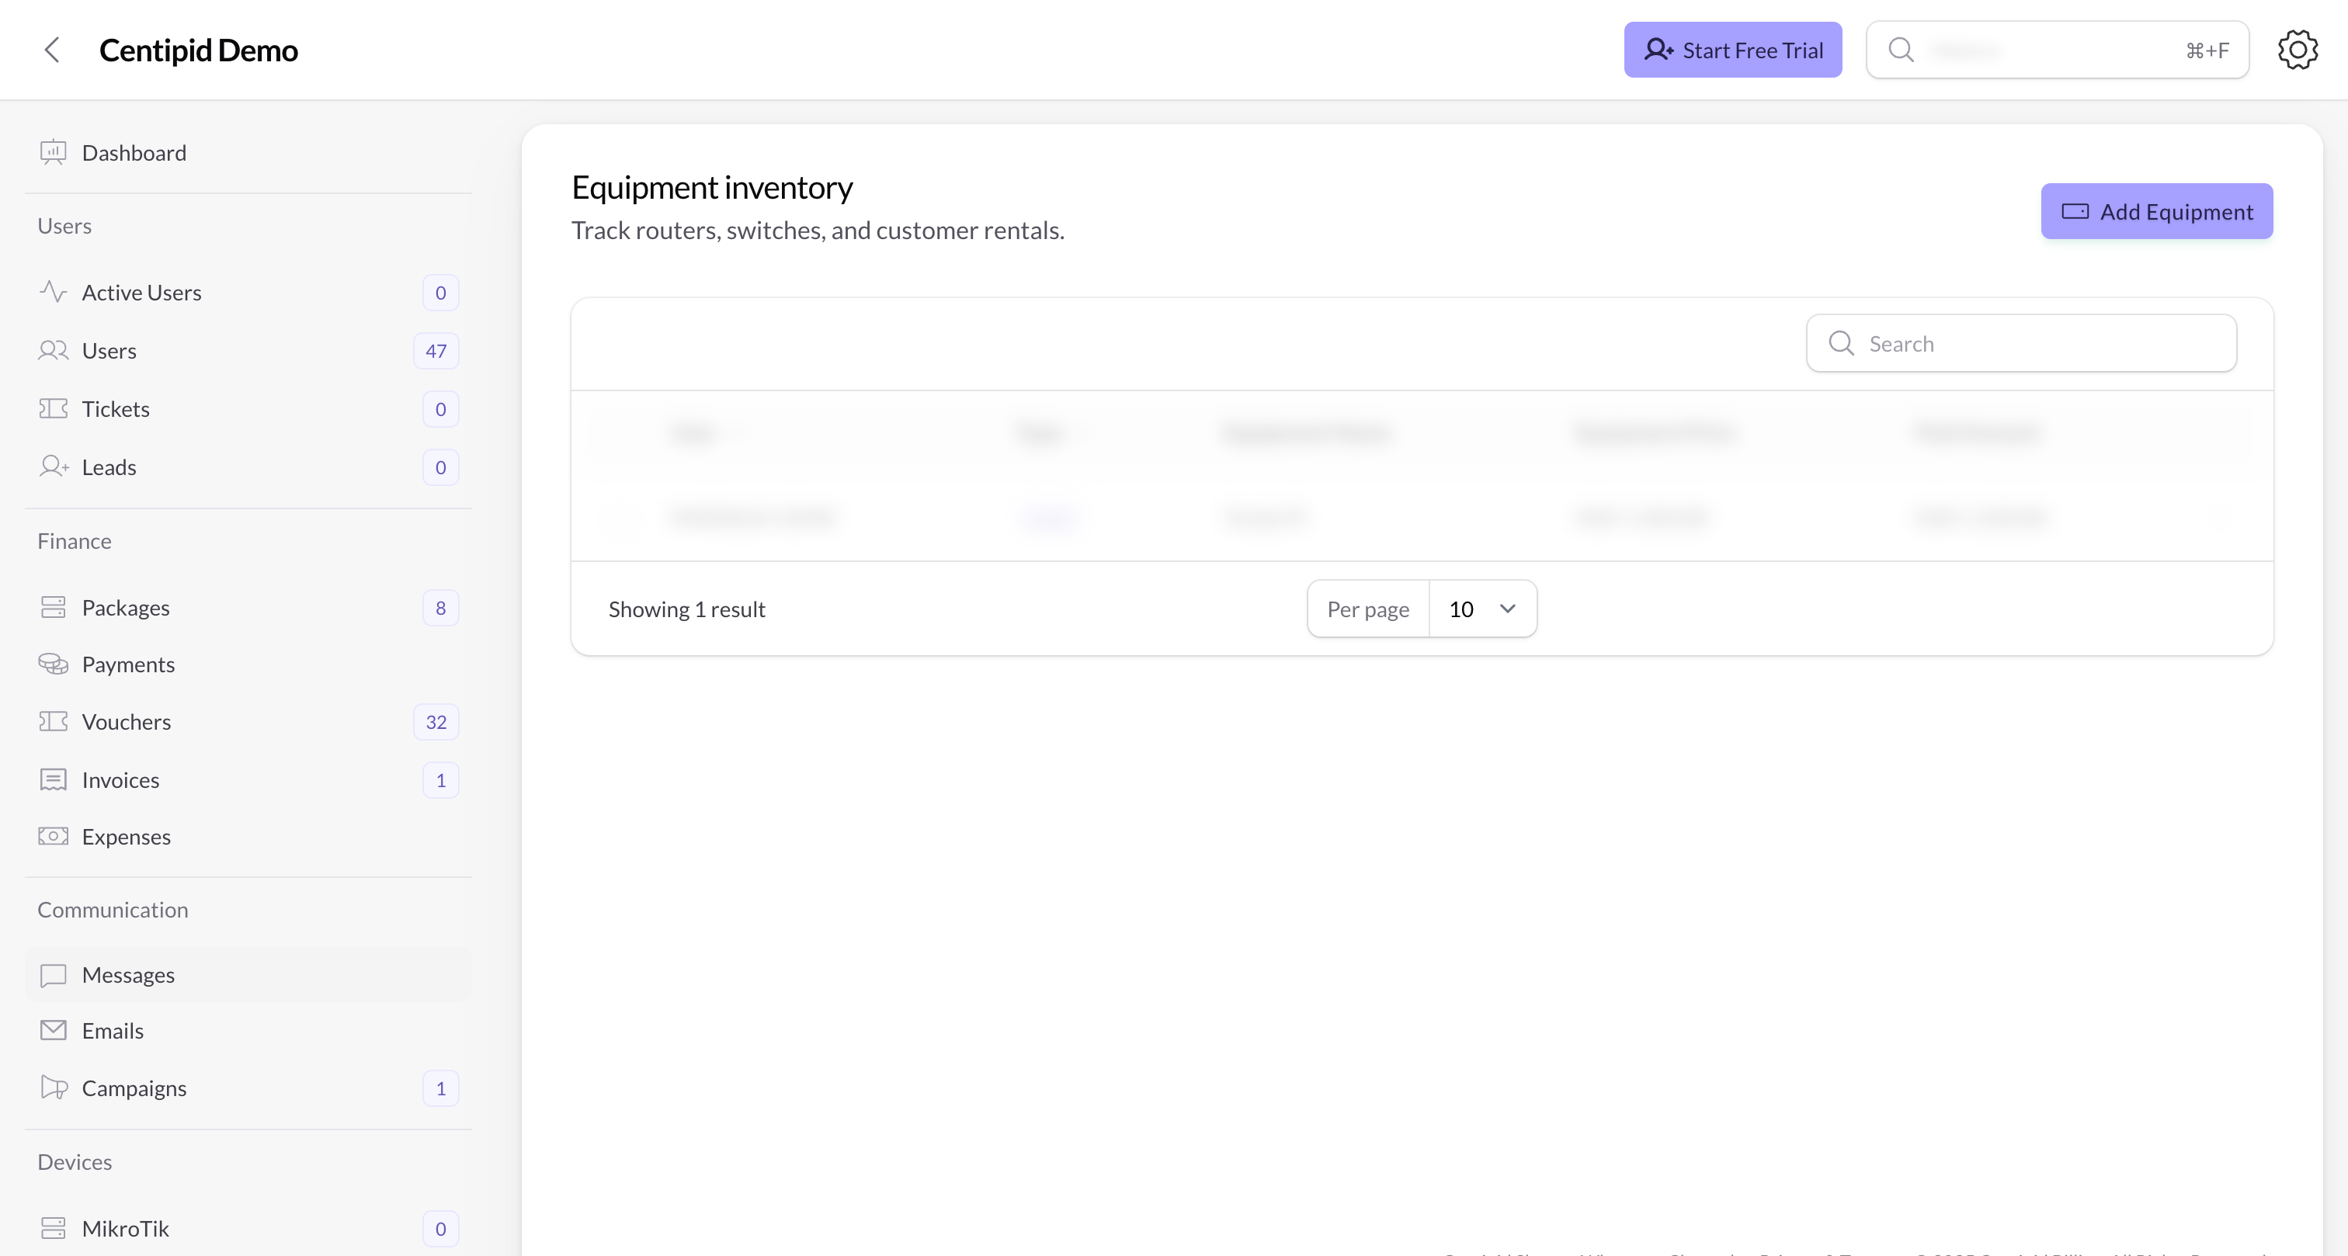Click the Campaigns megaphone icon

click(x=53, y=1088)
